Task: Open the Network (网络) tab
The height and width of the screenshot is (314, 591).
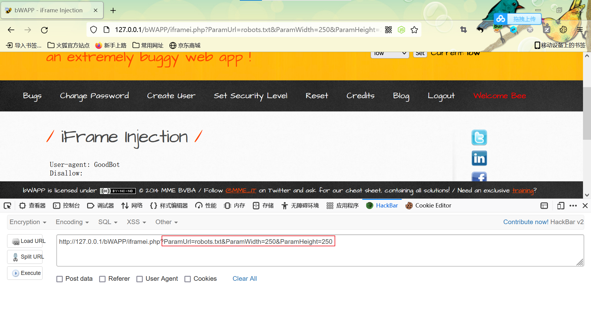Action: (x=132, y=206)
